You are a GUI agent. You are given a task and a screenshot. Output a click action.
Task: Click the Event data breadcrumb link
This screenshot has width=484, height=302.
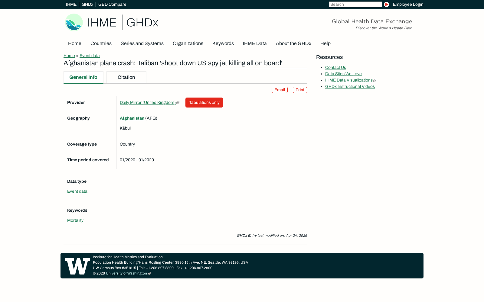coord(90,56)
